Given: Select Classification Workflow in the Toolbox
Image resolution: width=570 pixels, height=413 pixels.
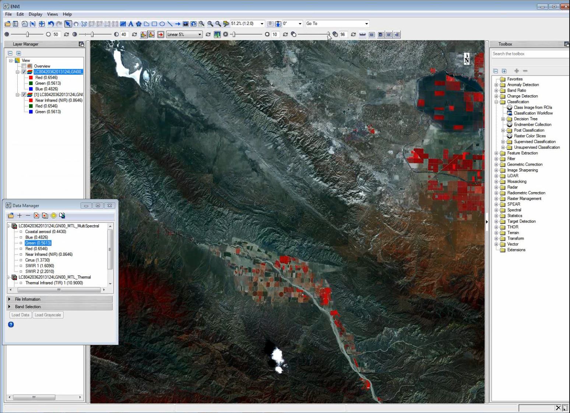Looking at the screenshot, I should click(533, 113).
